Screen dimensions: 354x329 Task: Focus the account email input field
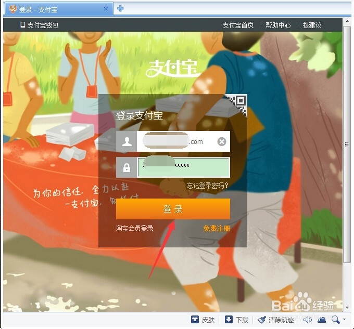(x=183, y=141)
